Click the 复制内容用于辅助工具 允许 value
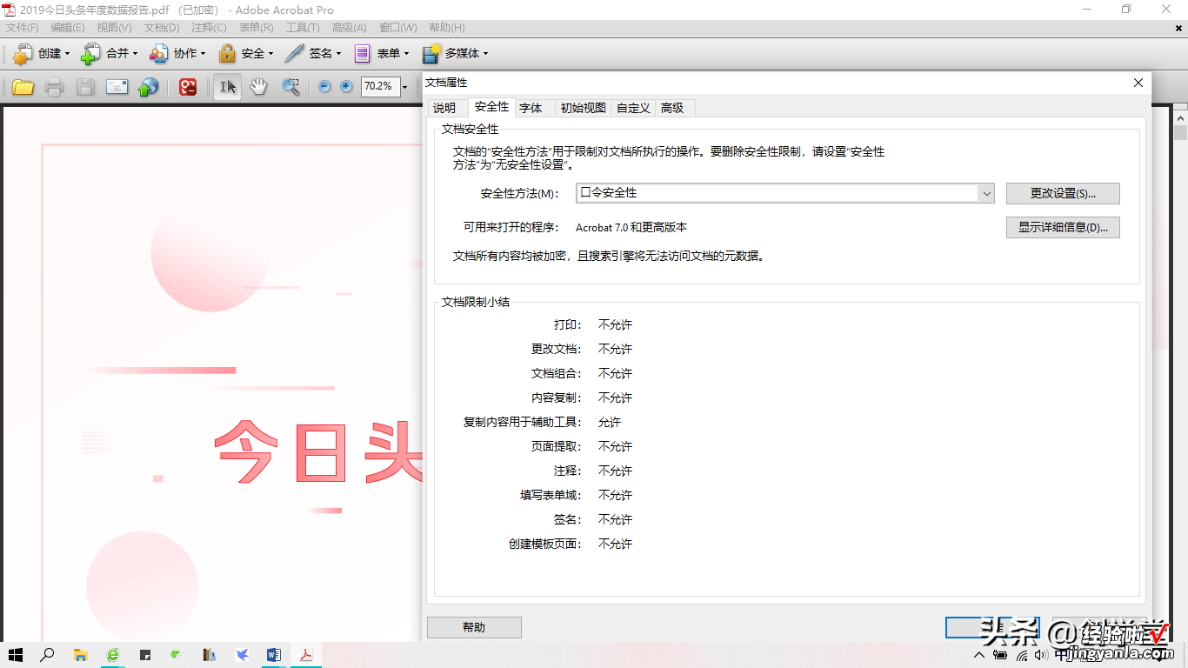 pos(610,422)
